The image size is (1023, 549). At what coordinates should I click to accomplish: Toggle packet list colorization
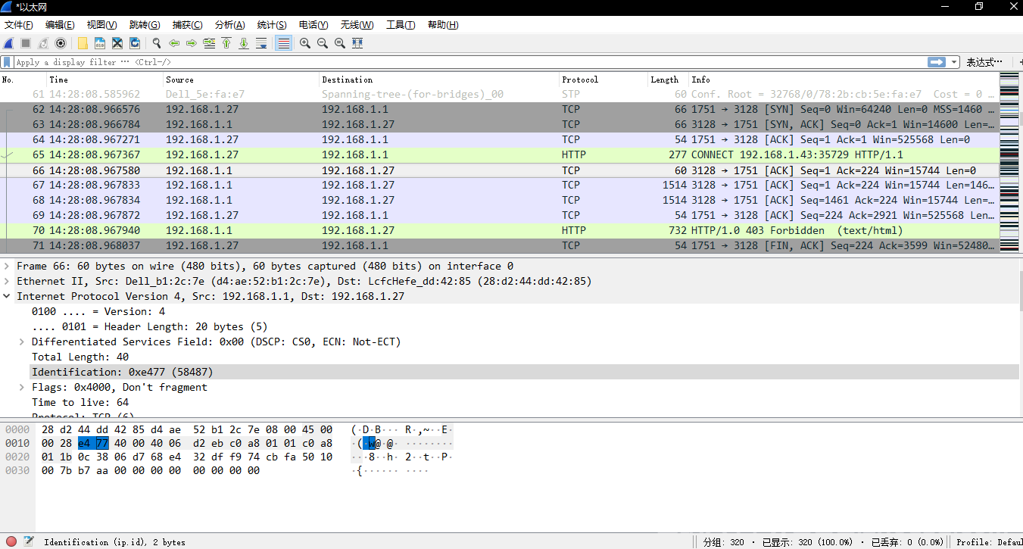(283, 43)
